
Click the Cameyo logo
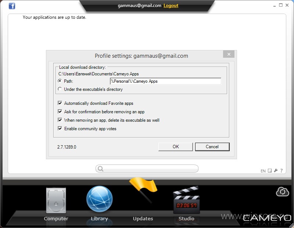click(x=268, y=218)
